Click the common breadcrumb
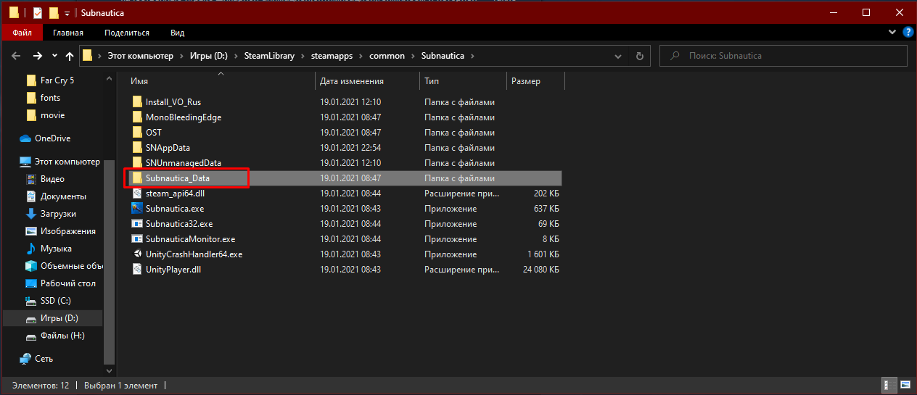This screenshot has width=917, height=395. (x=387, y=56)
